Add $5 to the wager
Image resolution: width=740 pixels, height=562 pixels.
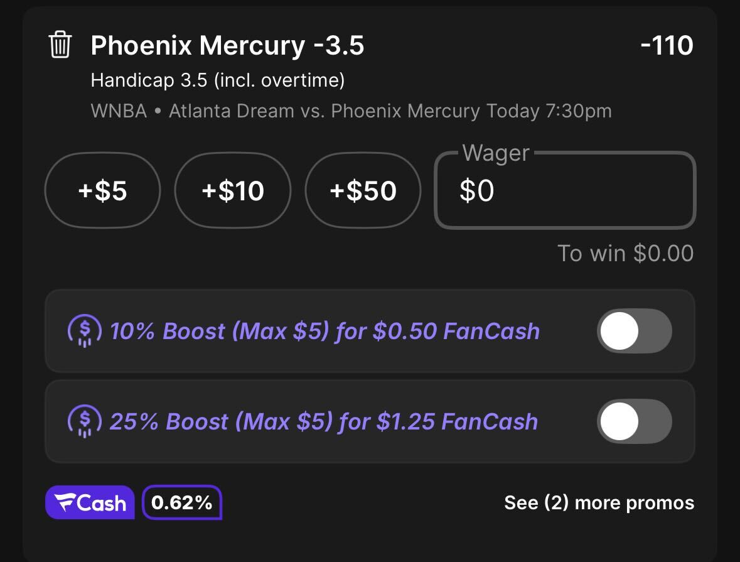102,190
